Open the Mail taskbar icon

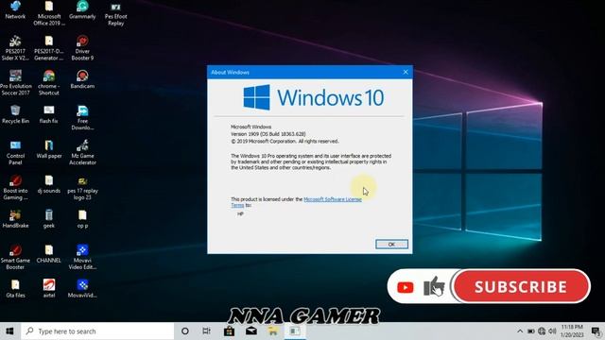pos(251,331)
